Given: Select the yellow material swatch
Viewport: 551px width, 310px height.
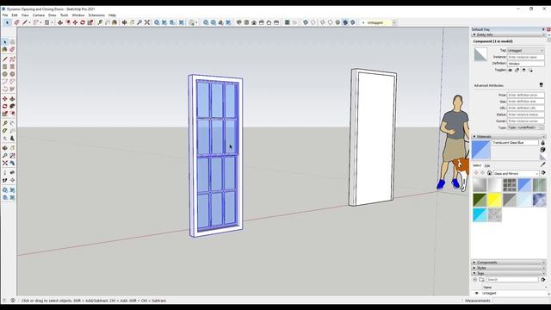Looking at the screenshot, I should click(x=494, y=200).
